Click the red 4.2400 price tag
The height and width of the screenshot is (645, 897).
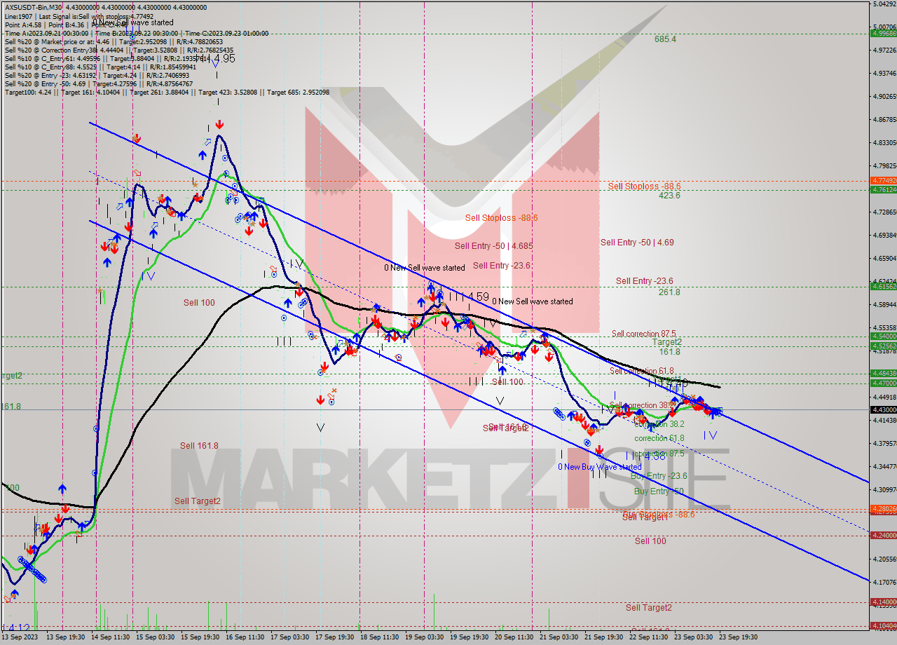[883, 535]
